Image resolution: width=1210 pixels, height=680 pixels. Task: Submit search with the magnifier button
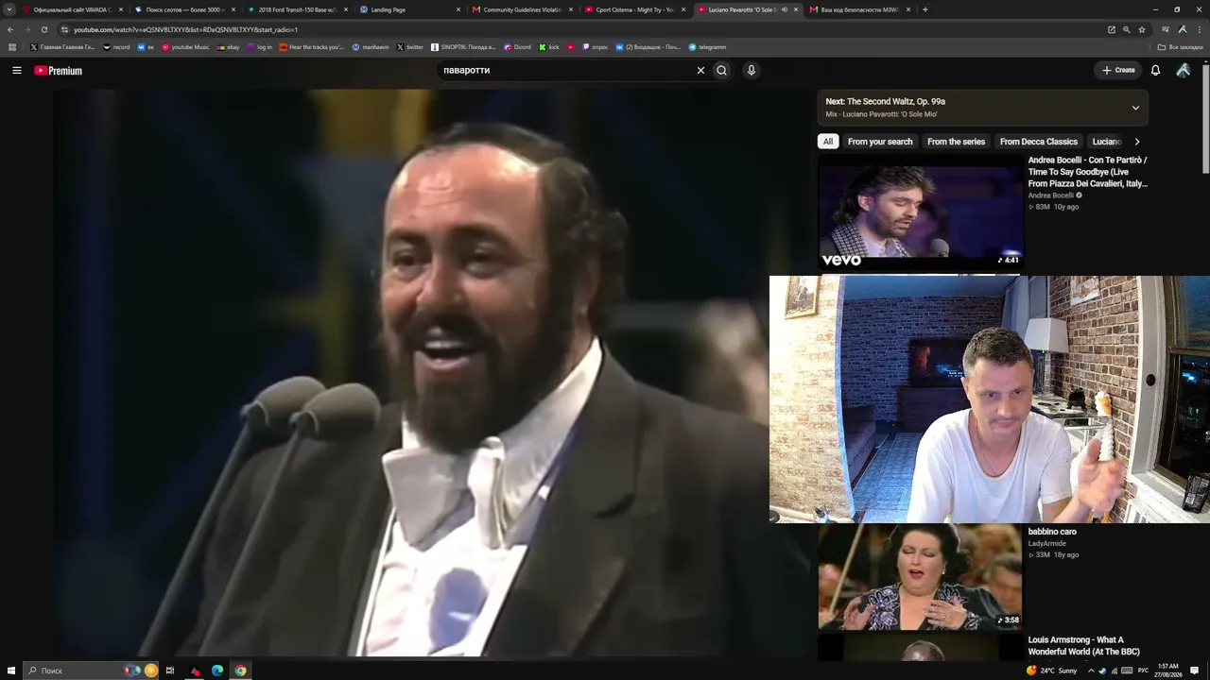(722, 70)
